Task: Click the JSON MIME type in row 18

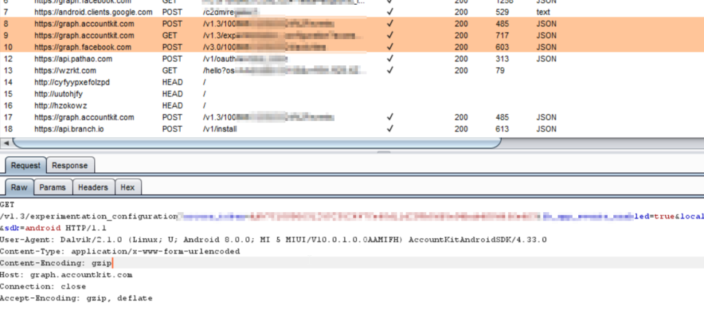Action: coord(546,129)
